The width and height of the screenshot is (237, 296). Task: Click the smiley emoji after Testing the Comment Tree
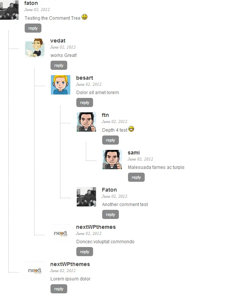(x=84, y=17)
